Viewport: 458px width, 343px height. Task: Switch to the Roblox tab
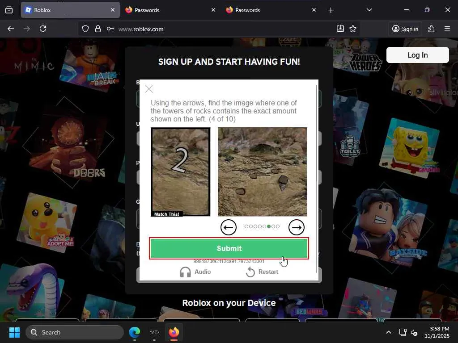pos(70,10)
